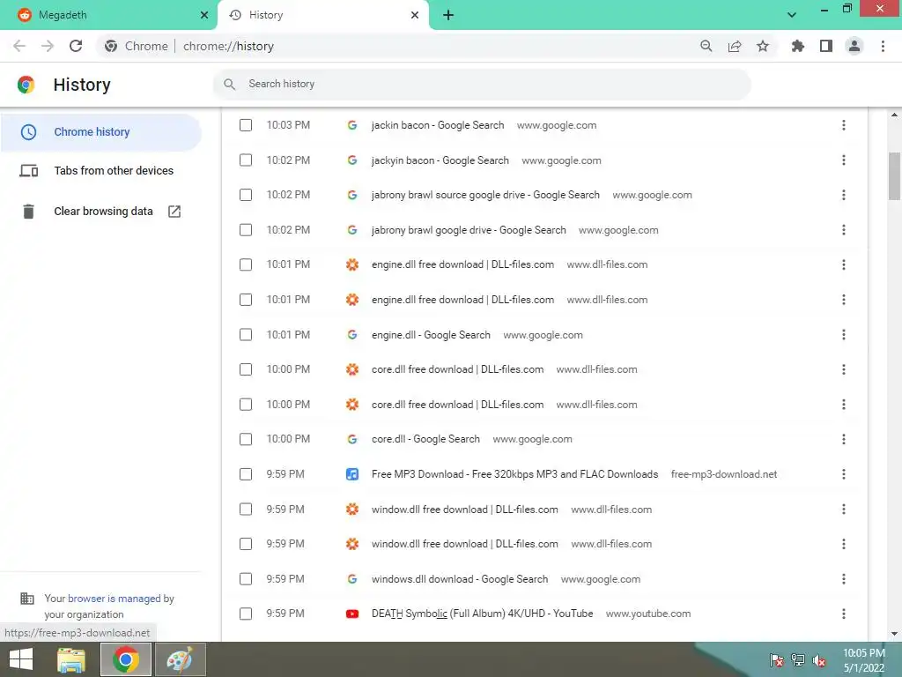Image resolution: width=902 pixels, height=677 pixels.
Task: Click the devices icon beside Tabs from other devices
Action: coord(29,170)
